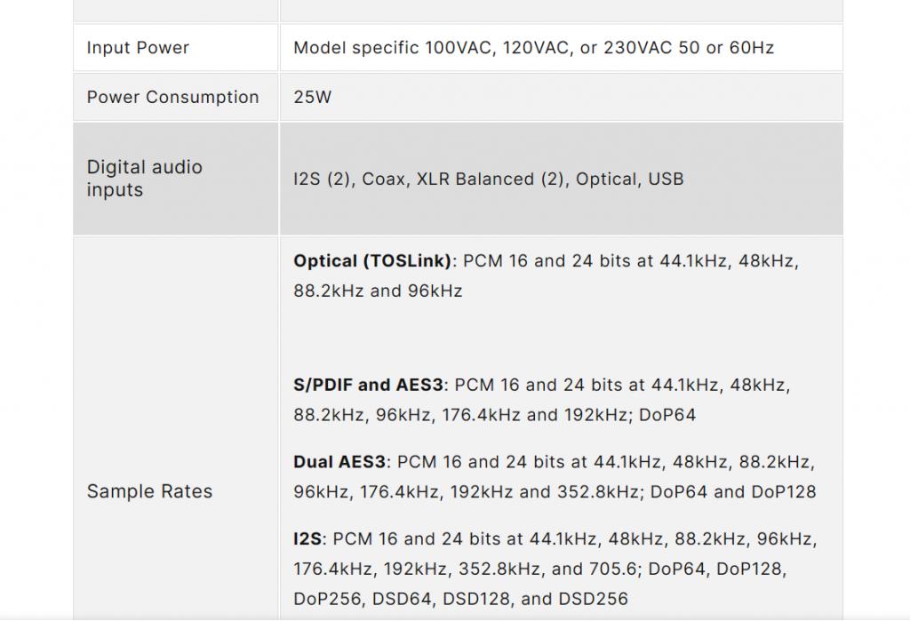The width and height of the screenshot is (910, 621).
Task: Click the bold S/PDIF and AES3 heading
Action: coord(368,386)
